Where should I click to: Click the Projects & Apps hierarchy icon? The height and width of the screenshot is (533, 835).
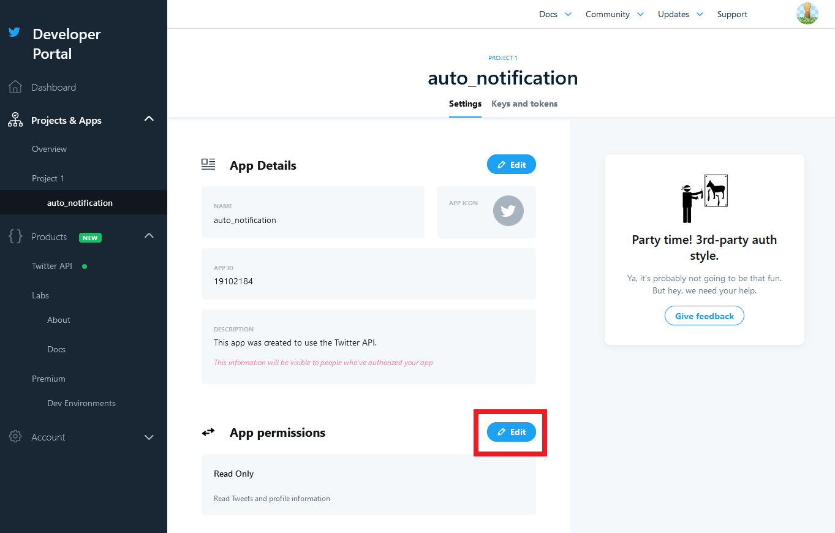point(15,120)
